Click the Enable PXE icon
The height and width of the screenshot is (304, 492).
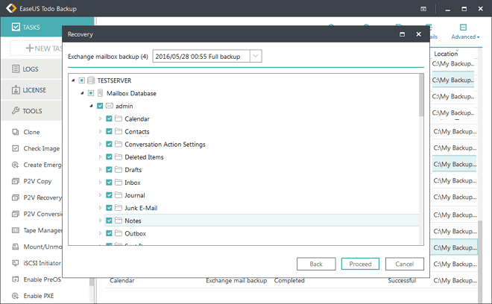click(x=16, y=296)
